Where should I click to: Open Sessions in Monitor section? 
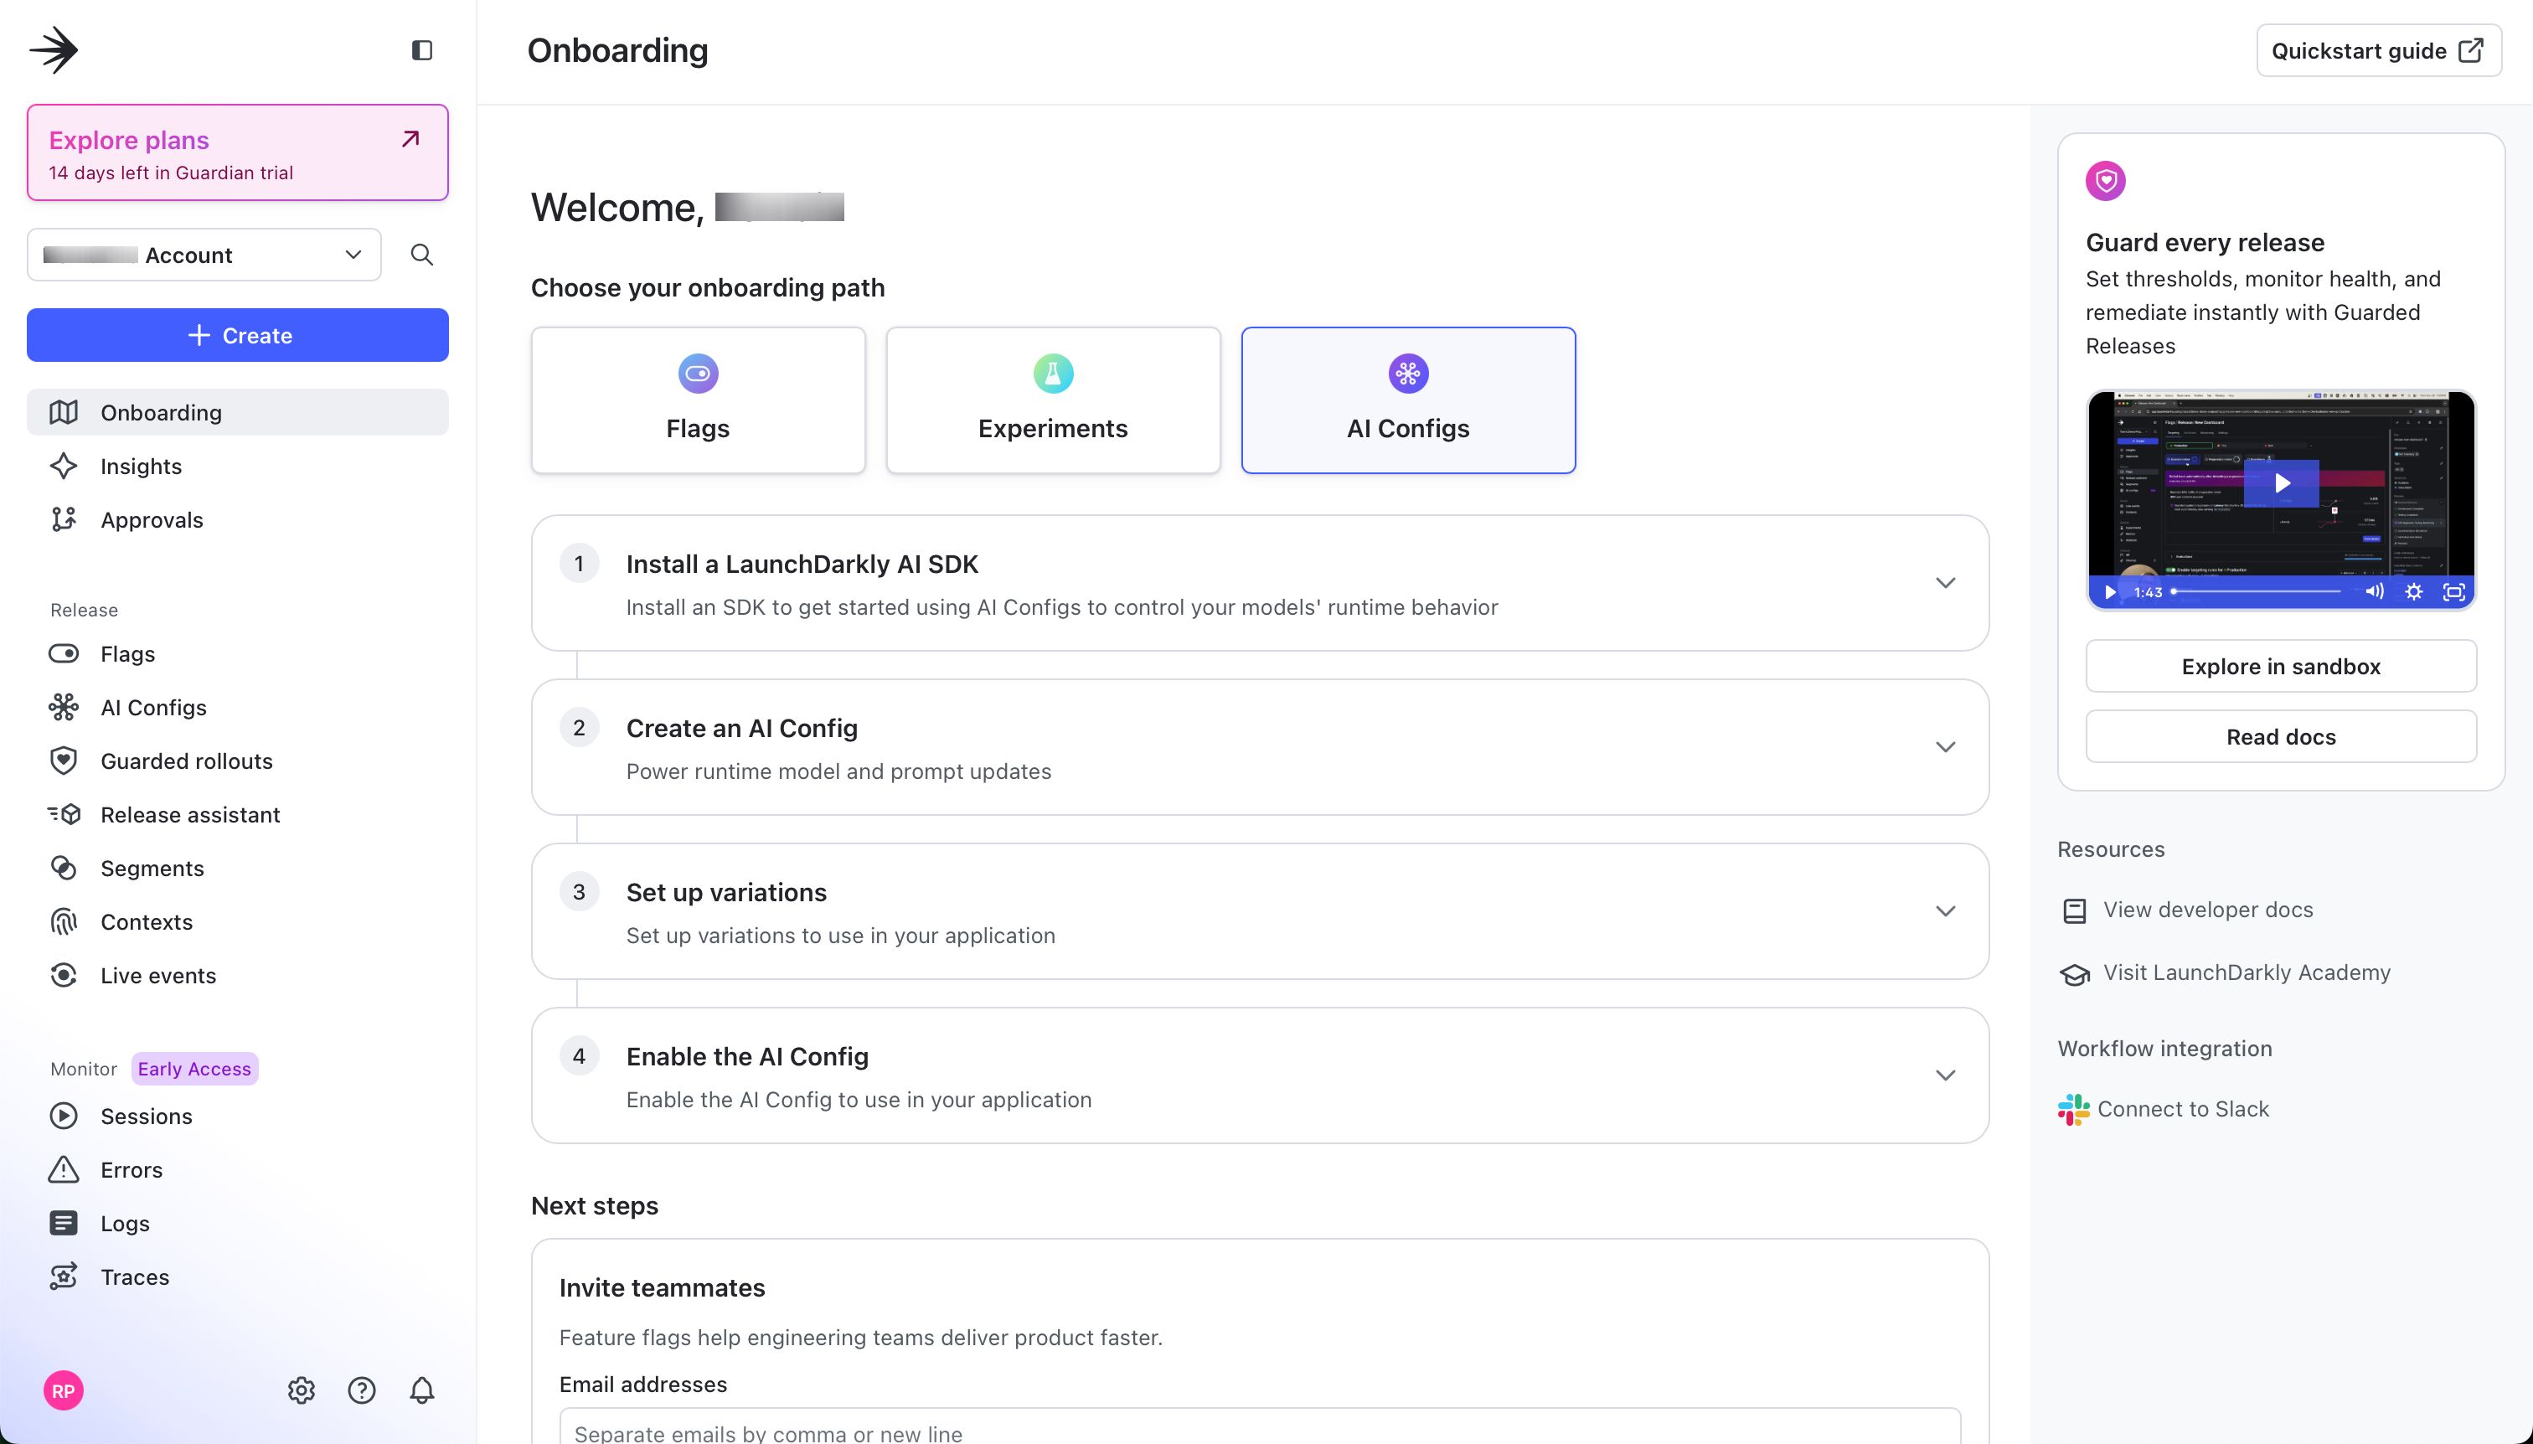tap(238, 1116)
